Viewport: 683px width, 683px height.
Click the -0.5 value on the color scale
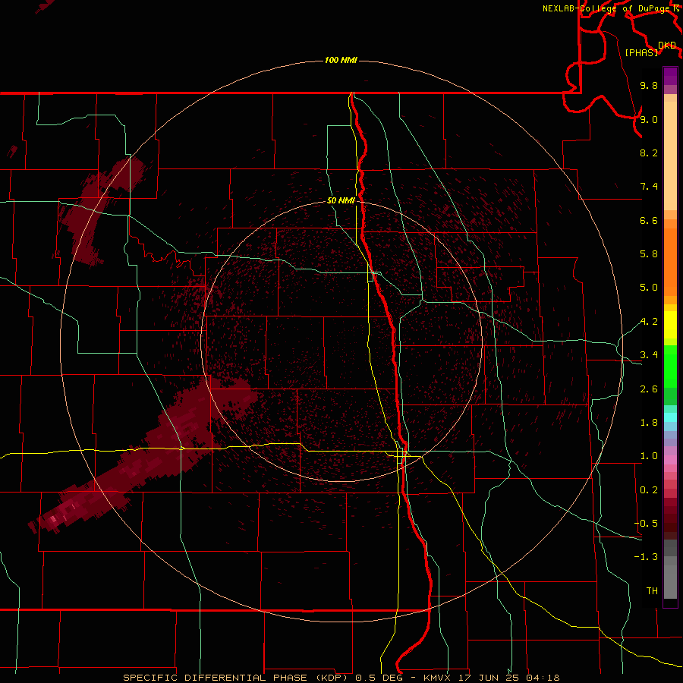(646, 523)
